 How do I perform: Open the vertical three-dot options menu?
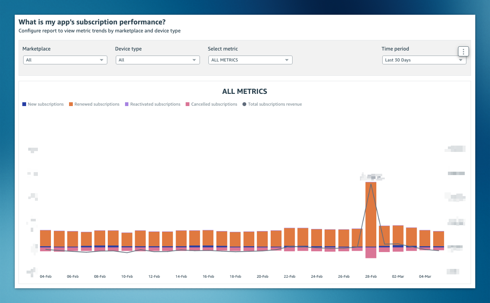463,51
